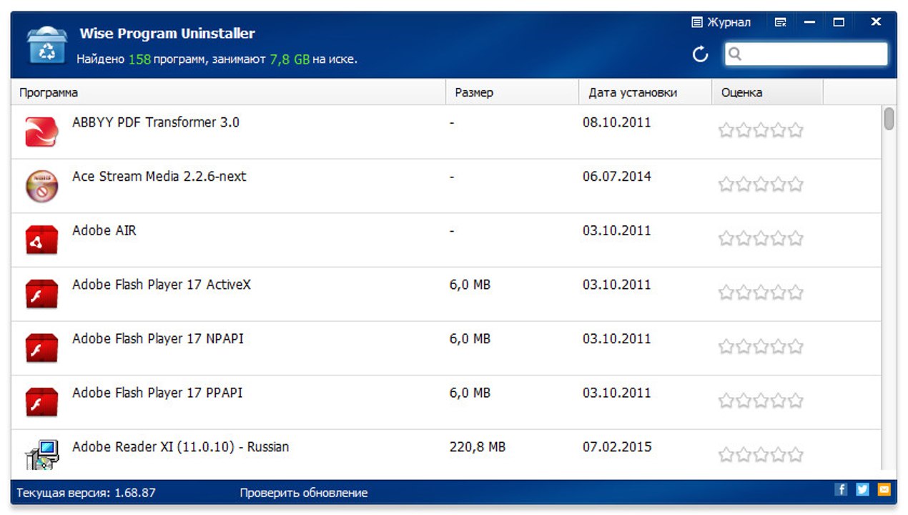The height and width of the screenshot is (515, 908).
Task: Click install date 07.02.2015
Action: 617,447
